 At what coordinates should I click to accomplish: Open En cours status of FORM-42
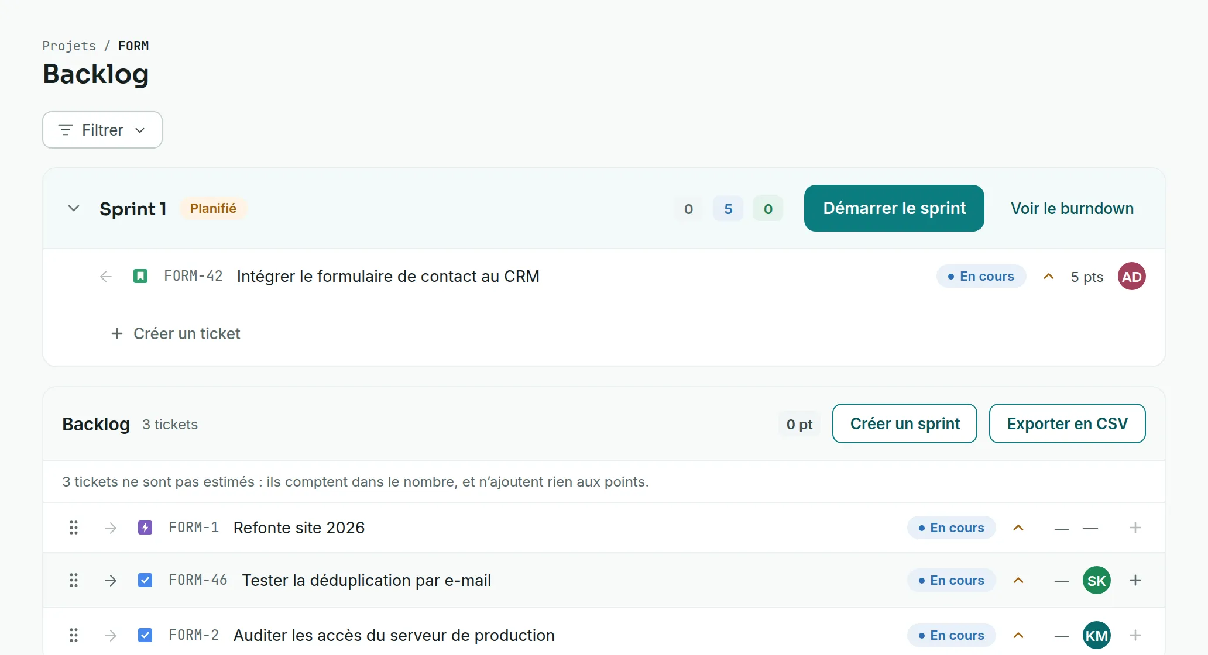tap(981, 276)
